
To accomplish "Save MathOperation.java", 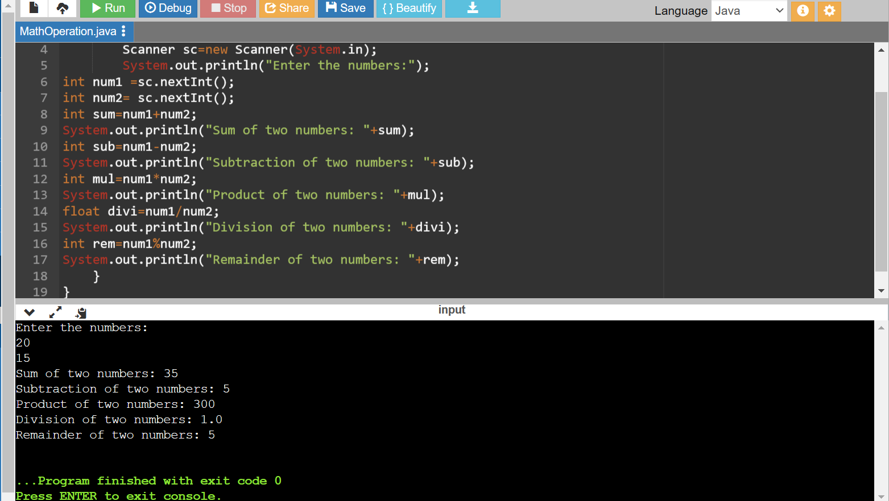I will click(x=345, y=9).
